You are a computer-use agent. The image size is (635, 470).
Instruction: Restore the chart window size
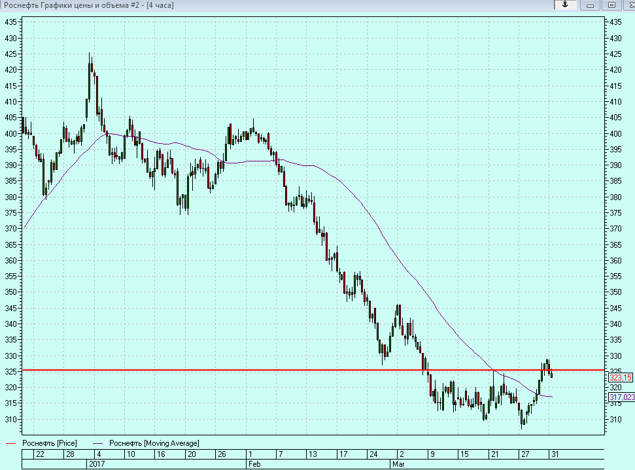pos(612,5)
